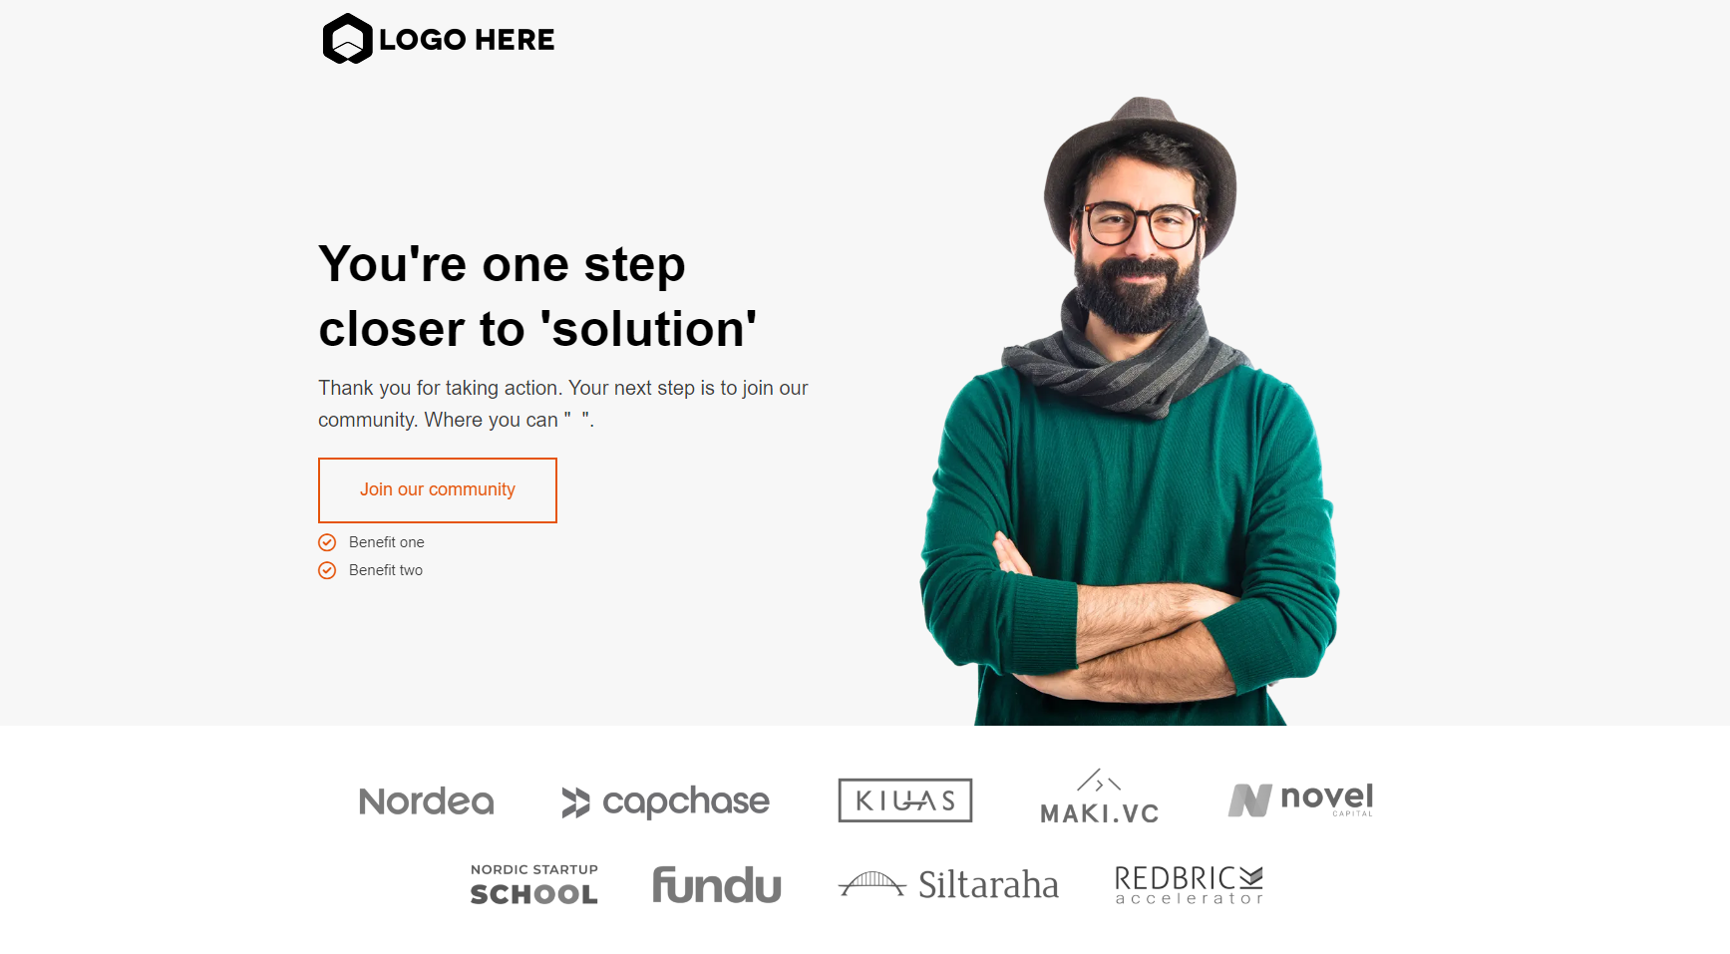Click the KIUAS boxed logo
The image size is (1730, 954).
click(905, 800)
